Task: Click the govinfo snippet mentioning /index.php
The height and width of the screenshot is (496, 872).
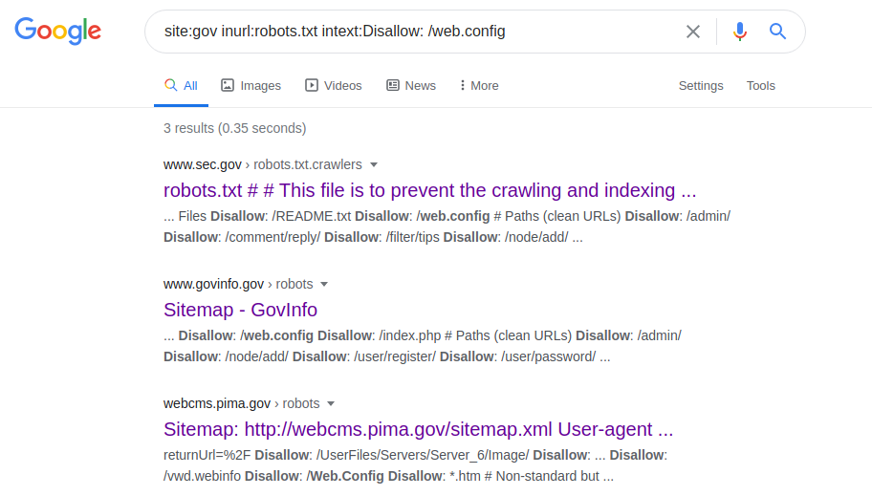Action: [x=422, y=346]
